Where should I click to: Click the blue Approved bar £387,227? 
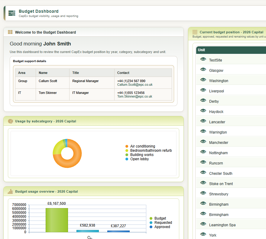coord(118,231)
